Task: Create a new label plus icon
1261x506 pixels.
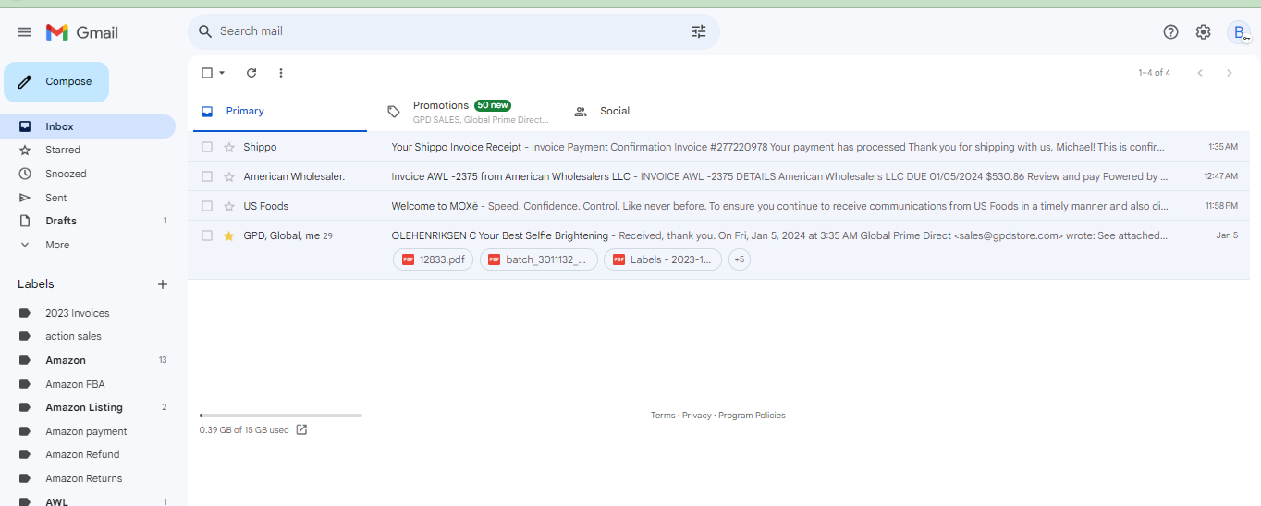Action: point(163,284)
